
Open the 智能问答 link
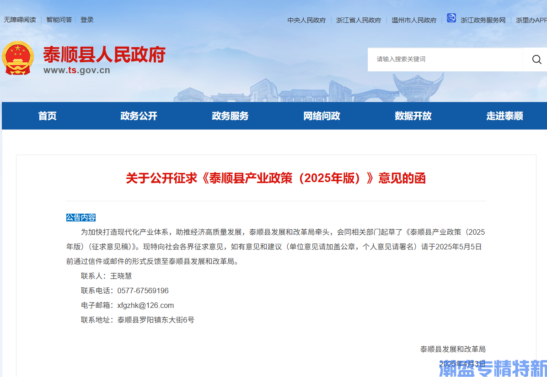(59, 20)
